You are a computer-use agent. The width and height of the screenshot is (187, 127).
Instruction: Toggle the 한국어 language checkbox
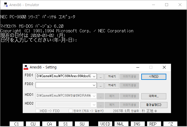[x=70, y=111]
